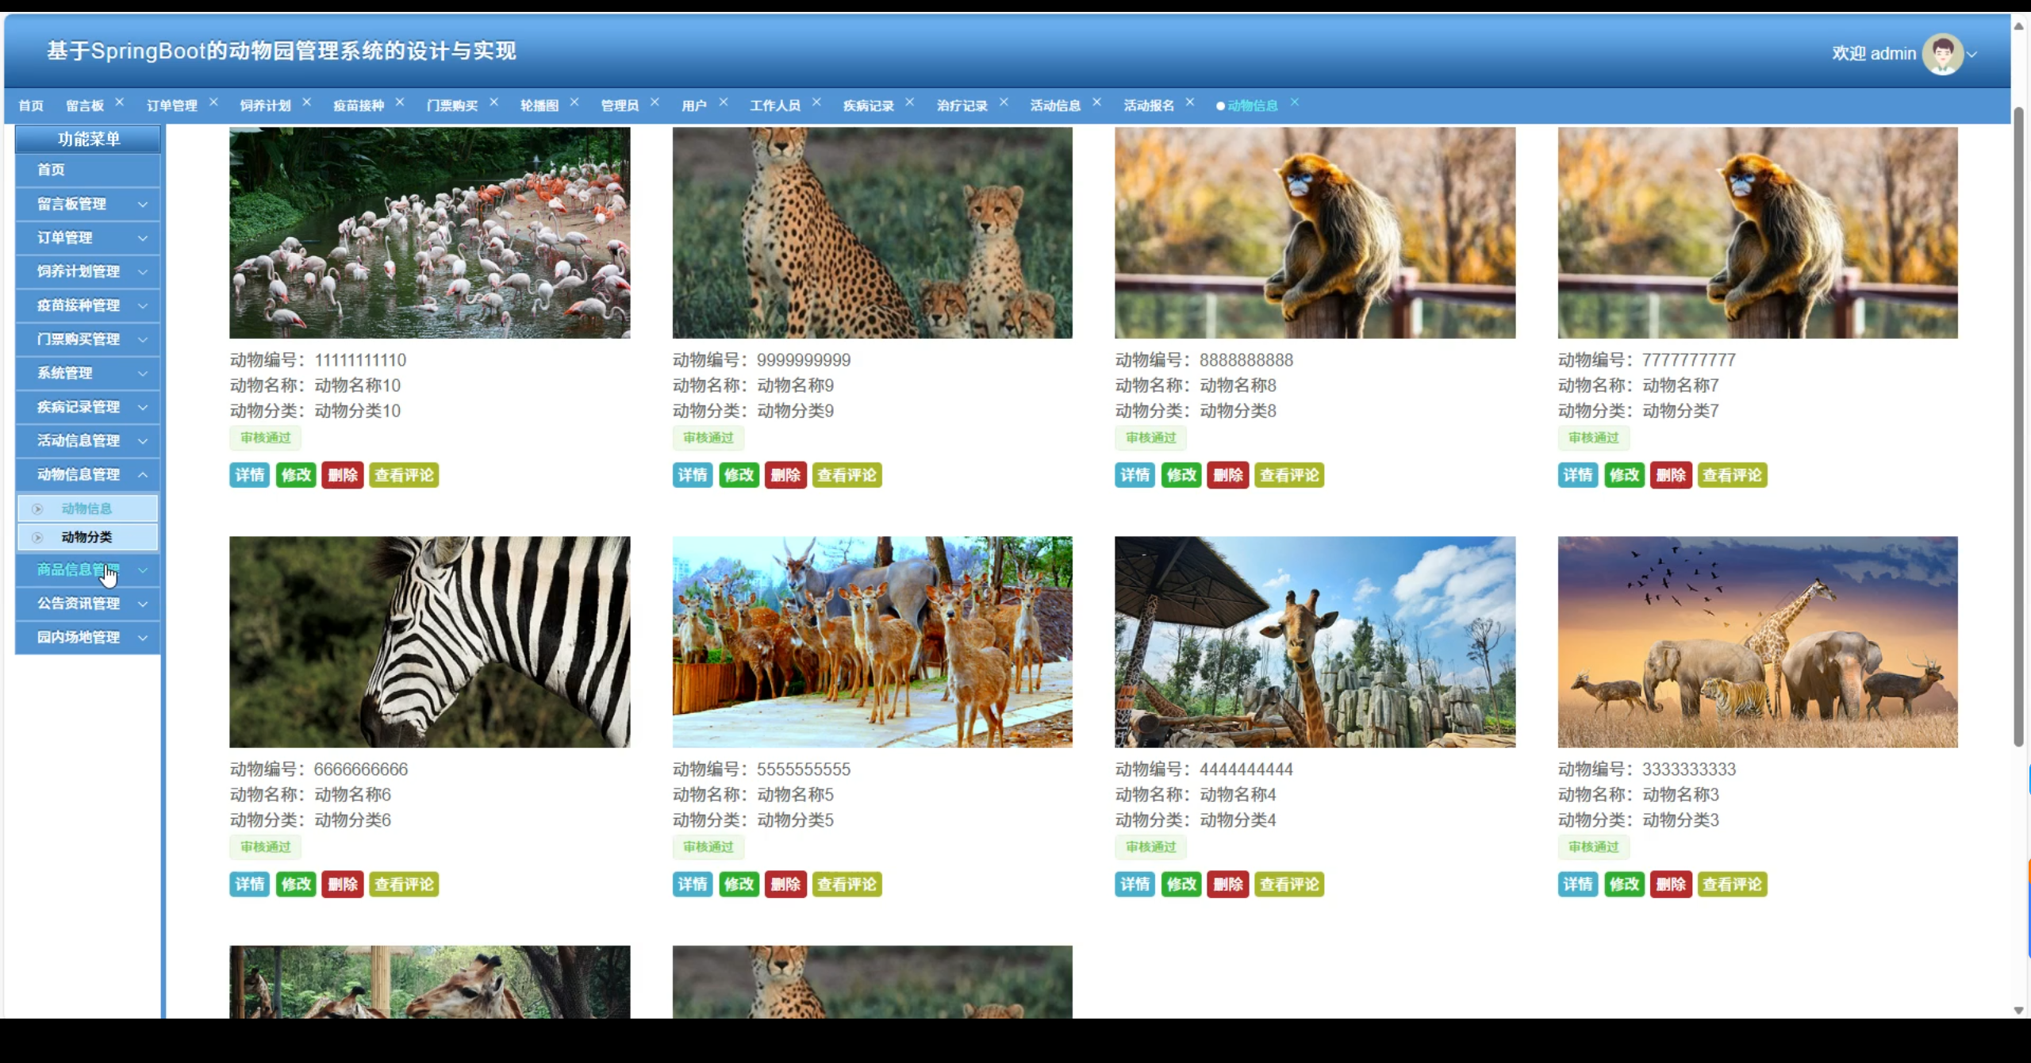Viewport: 2031px width, 1063px height.
Task: Click 修改 button for 动物名称6
Action: 296,885
